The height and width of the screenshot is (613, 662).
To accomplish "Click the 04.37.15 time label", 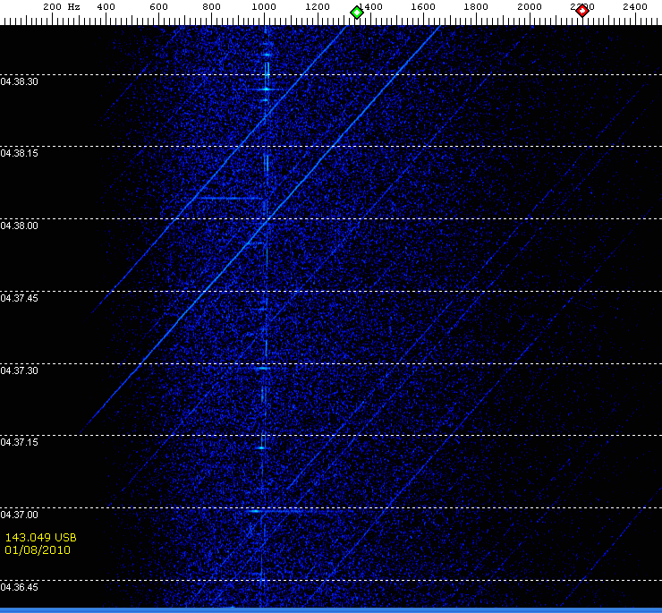I will coord(19,442).
